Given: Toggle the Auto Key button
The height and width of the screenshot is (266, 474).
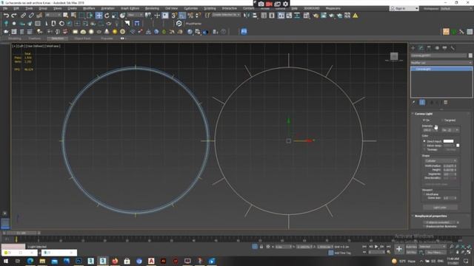Looking at the screenshot, I should (412, 247).
